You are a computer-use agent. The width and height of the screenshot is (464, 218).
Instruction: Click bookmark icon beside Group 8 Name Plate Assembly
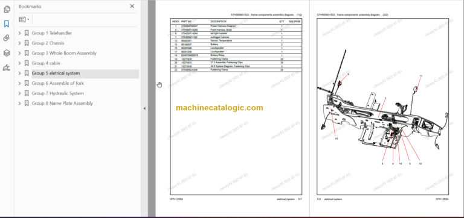click(27, 104)
